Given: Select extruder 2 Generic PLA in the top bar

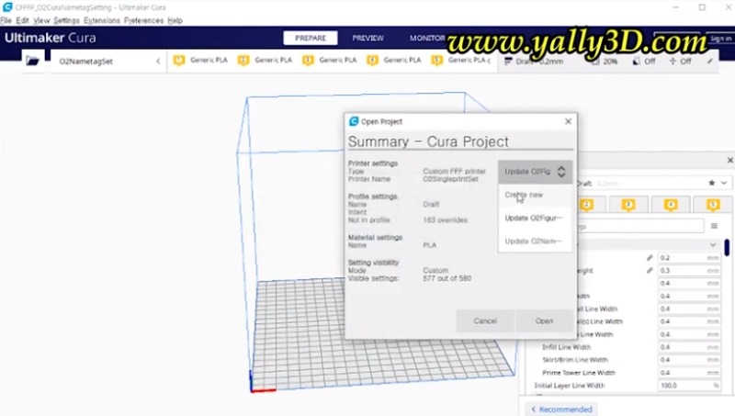Looking at the screenshot, I should [265, 61].
